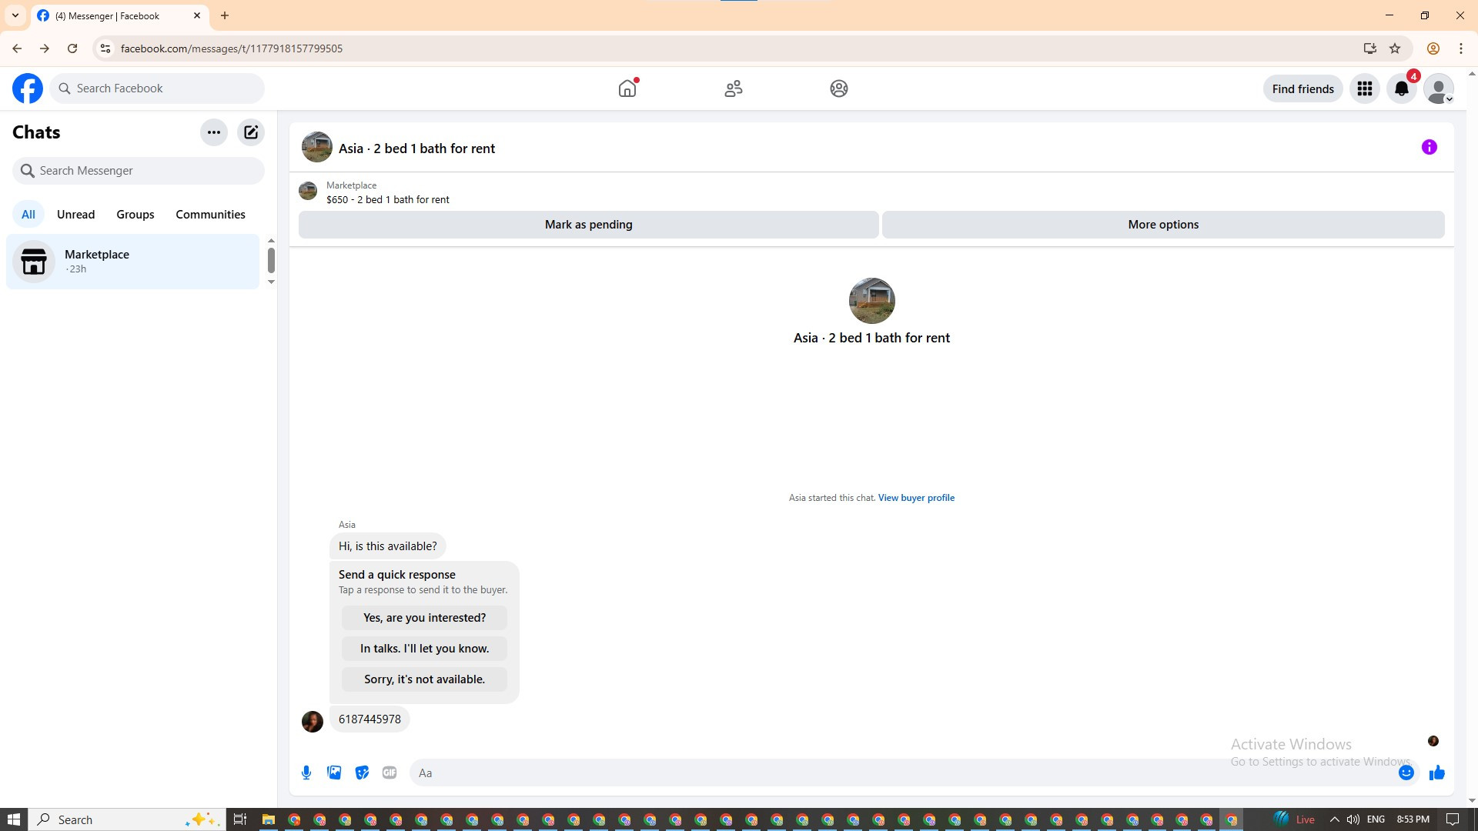Open the GIF picker icon
Viewport: 1478px width, 831px height.
click(x=390, y=773)
